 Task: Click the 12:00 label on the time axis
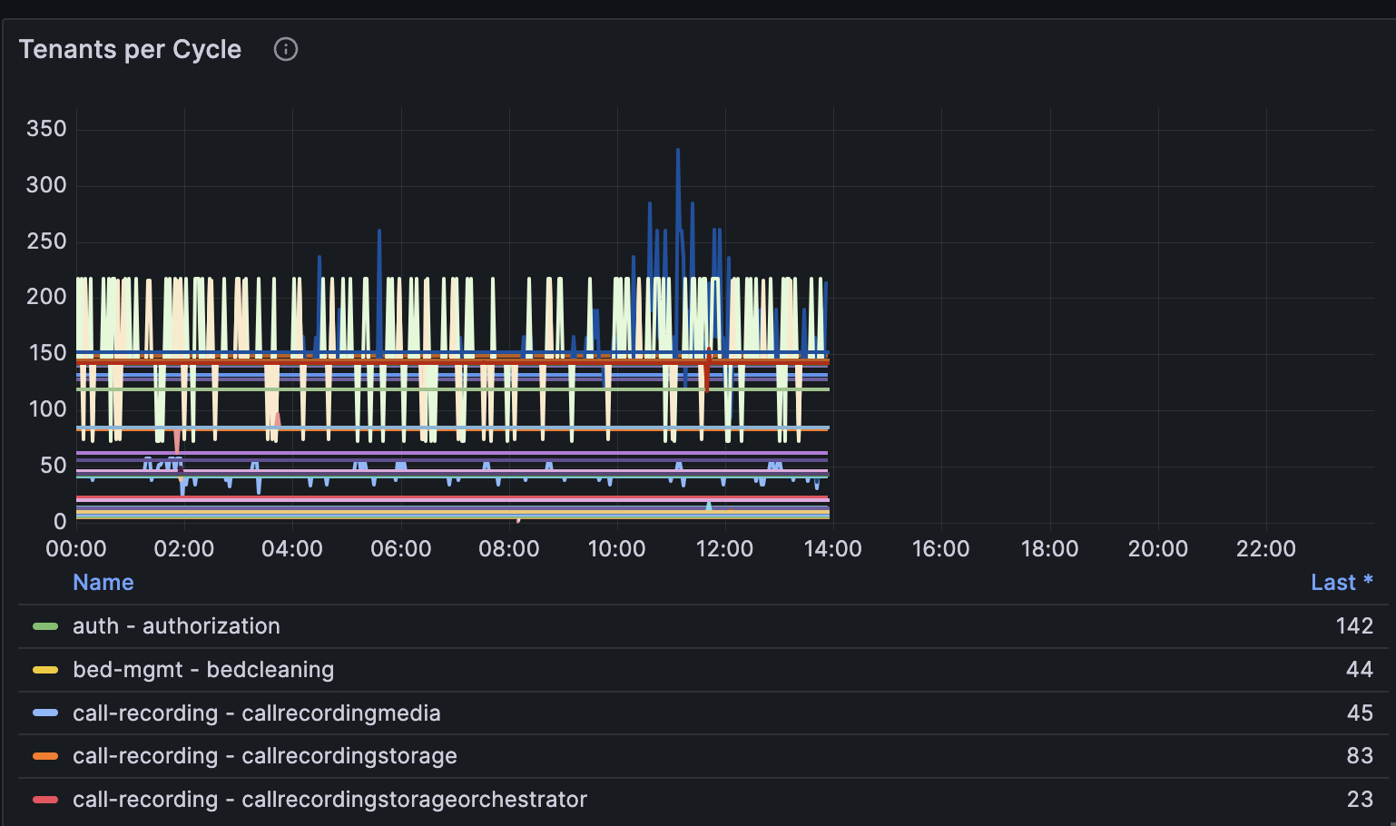point(723,548)
